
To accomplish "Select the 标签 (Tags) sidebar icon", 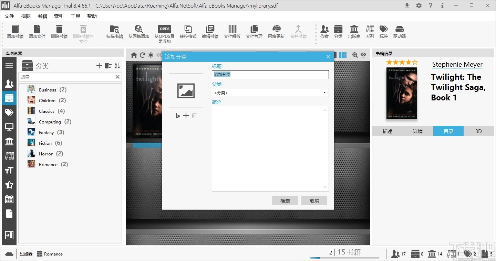I will (x=9, y=112).
